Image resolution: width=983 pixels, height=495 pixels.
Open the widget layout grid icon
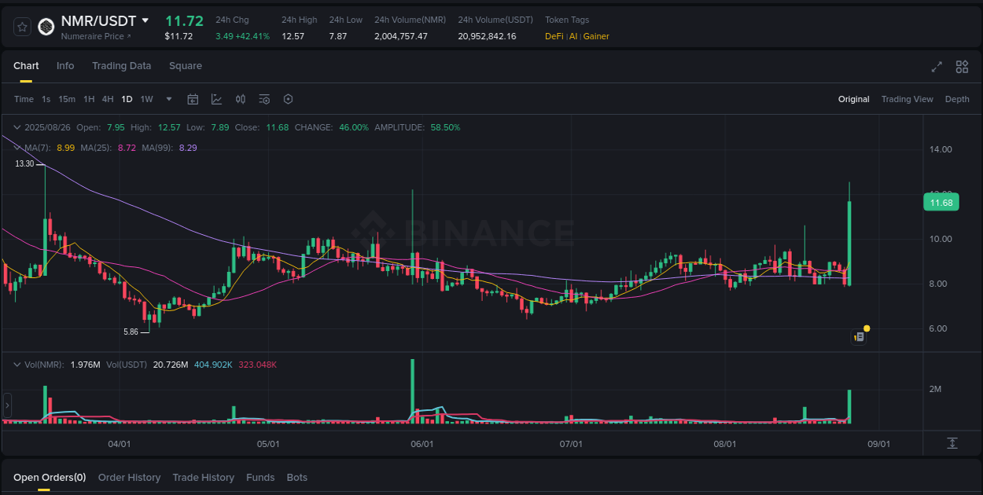(962, 68)
